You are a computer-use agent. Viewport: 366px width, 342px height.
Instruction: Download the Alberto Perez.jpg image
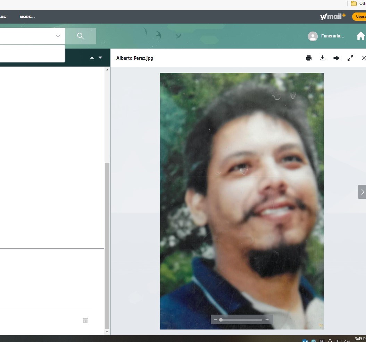[323, 58]
